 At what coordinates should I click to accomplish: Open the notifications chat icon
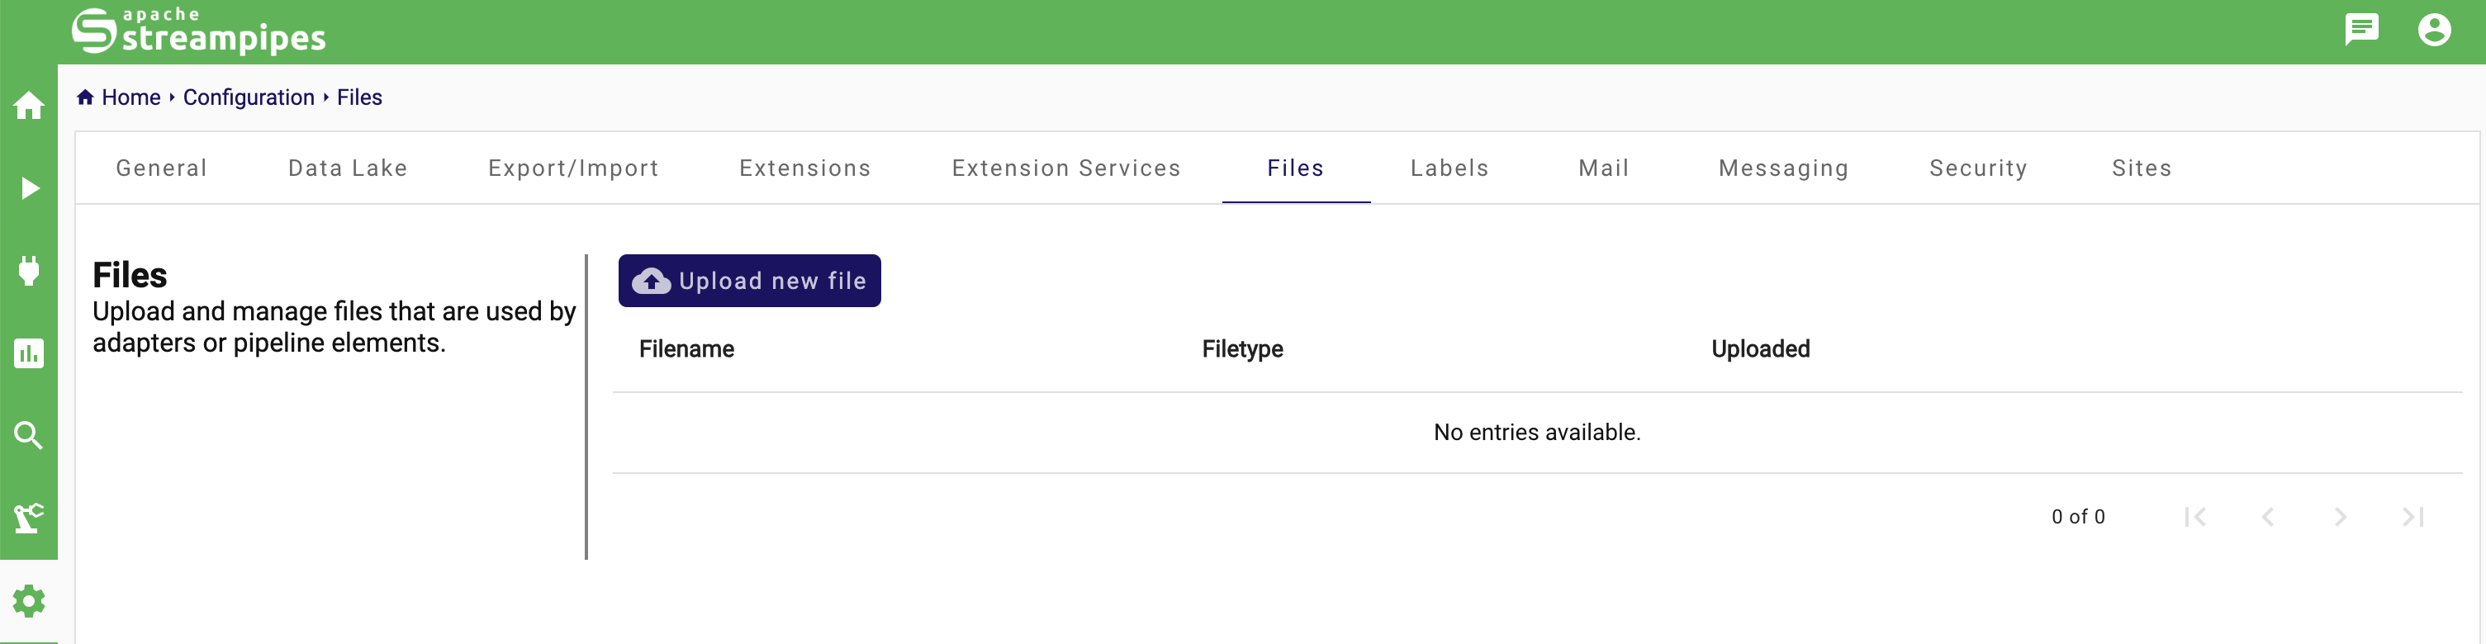2360,30
